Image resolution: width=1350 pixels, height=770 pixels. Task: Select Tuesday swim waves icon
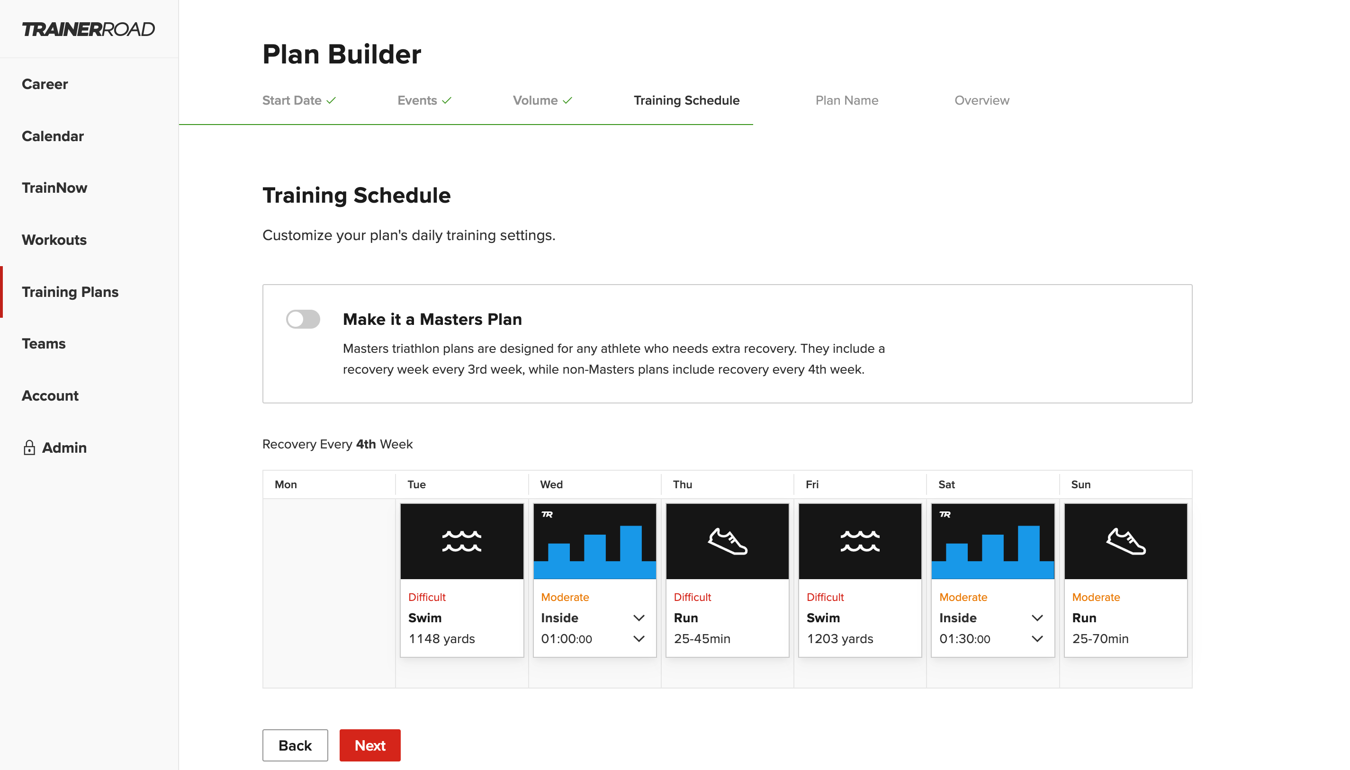point(462,541)
